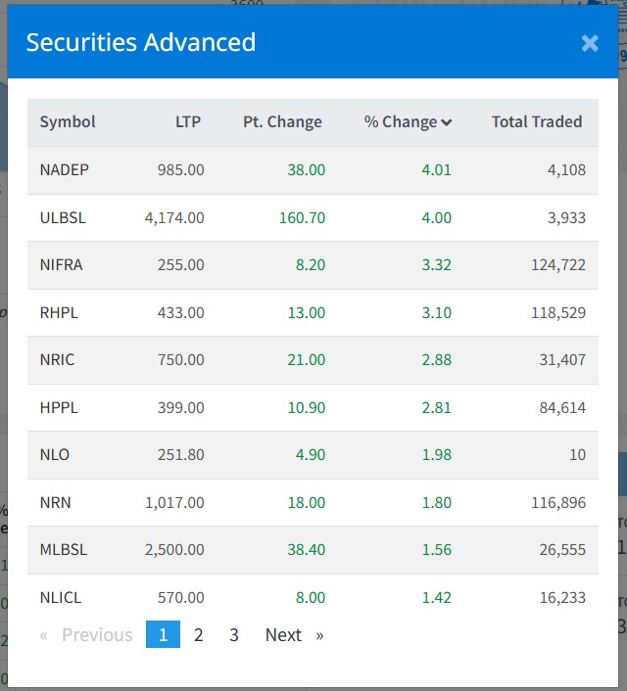Sort by Total Traded column header
This screenshot has height=691, width=627.
point(536,122)
